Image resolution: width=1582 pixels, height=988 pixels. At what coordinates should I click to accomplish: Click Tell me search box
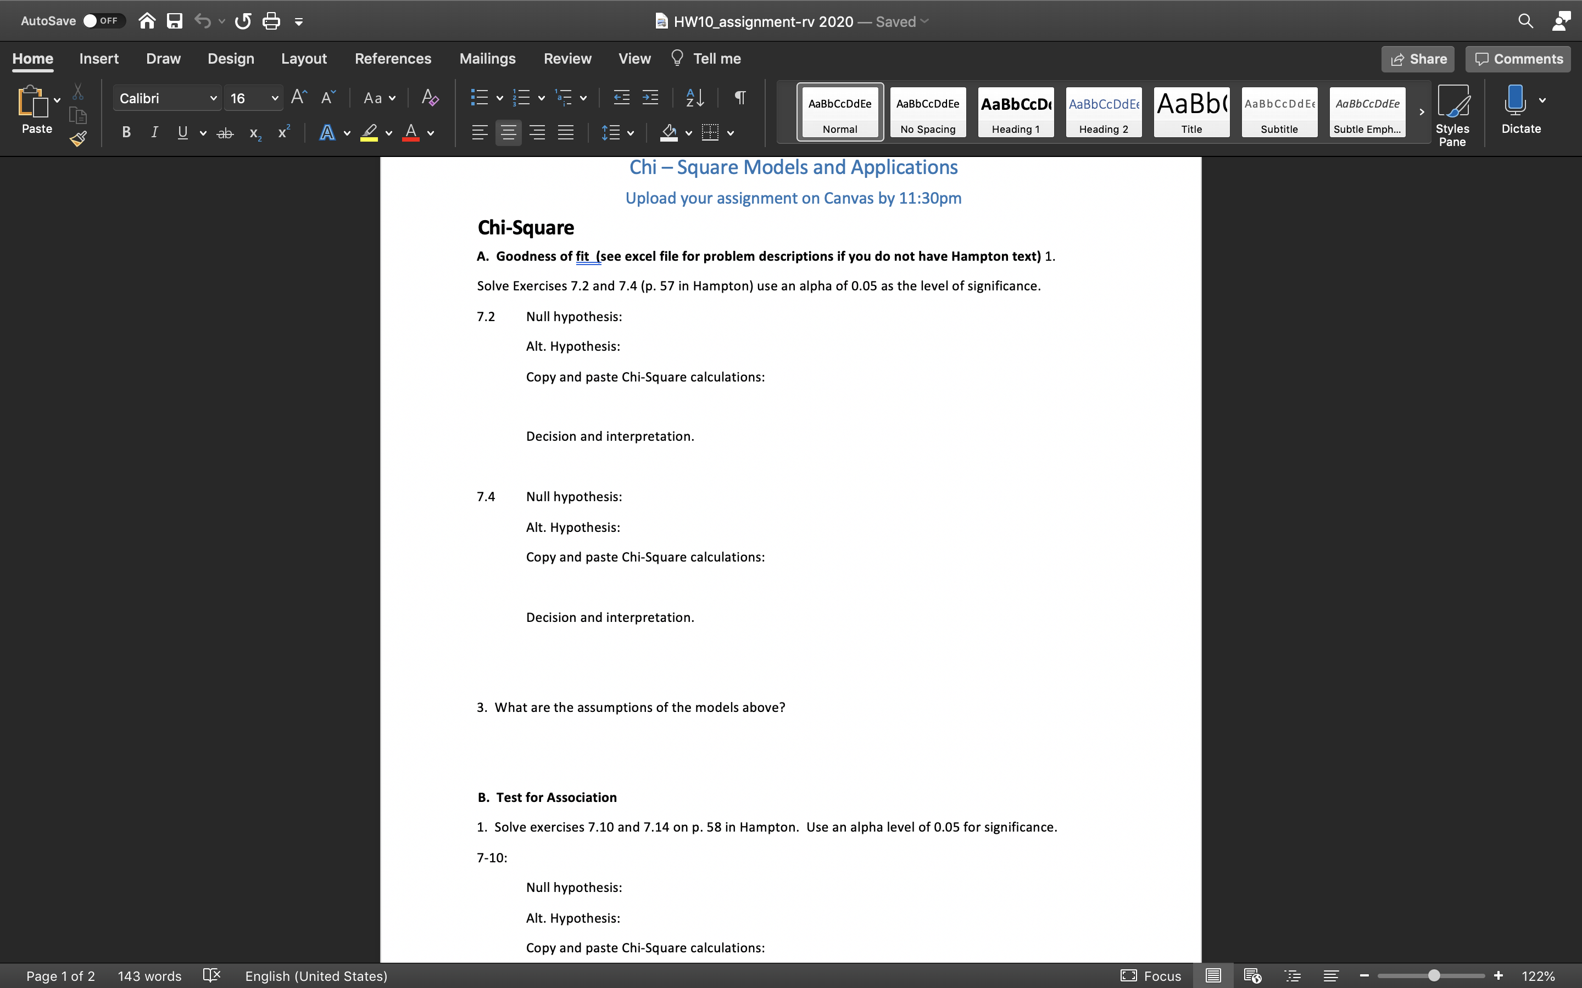point(706,59)
